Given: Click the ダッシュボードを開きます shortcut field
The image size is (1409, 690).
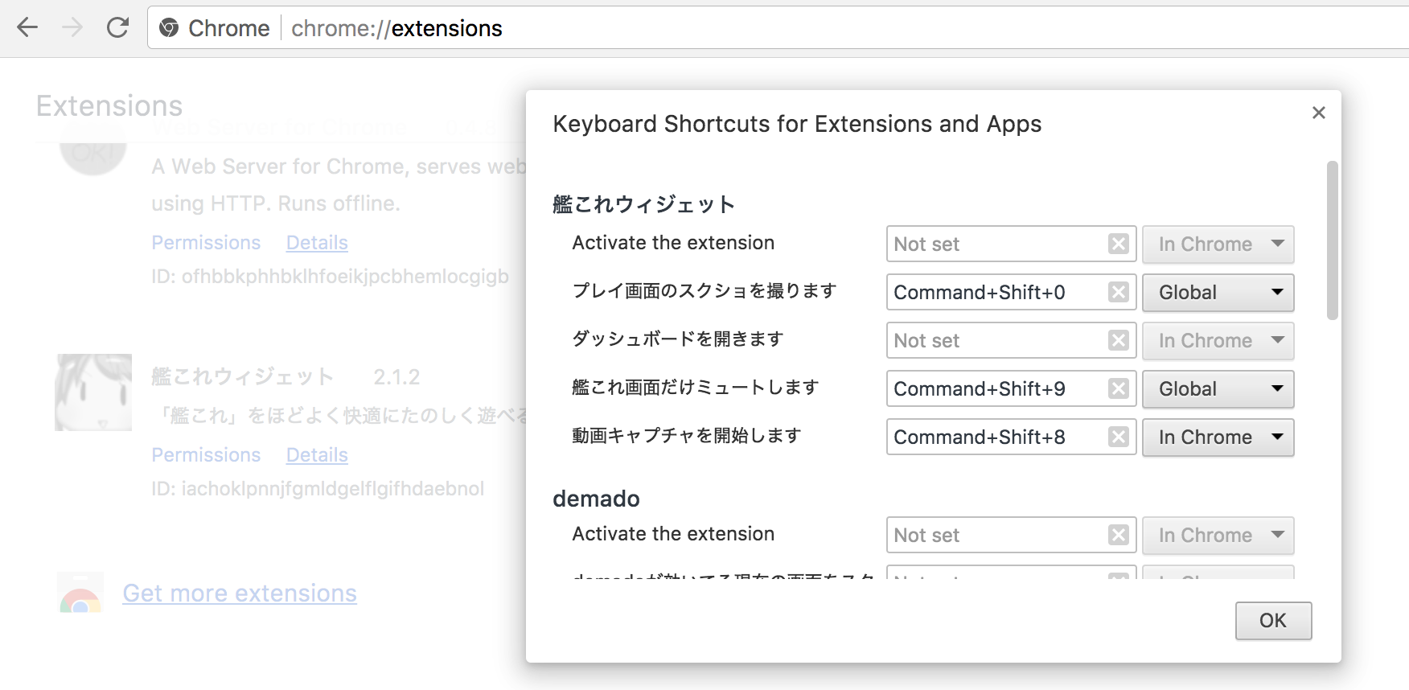Looking at the screenshot, I should [1011, 340].
